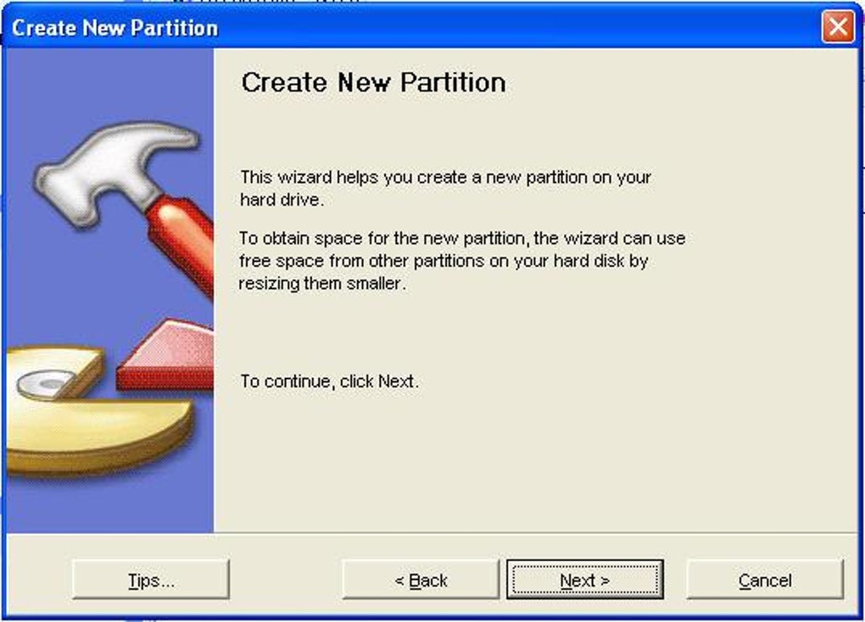Viewport: 865px width, 622px height.
Task: Click the 'To obtain space' paragraph text
Action: click(462, 239)
